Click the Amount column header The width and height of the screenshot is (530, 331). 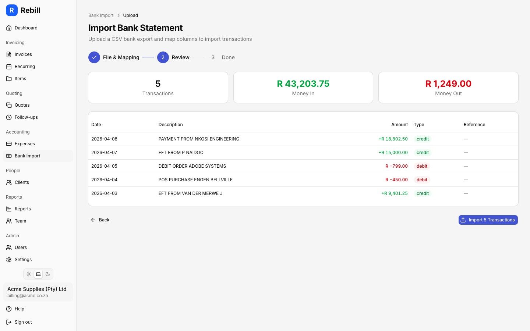[x=399, y=125]
